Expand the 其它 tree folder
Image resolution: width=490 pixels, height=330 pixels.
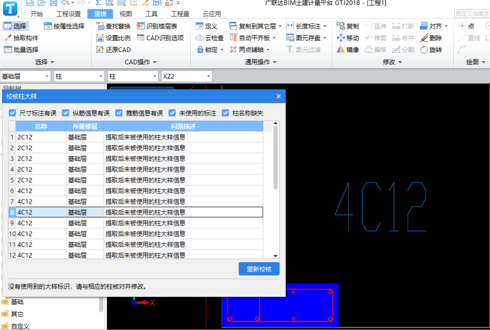[5, 314]
